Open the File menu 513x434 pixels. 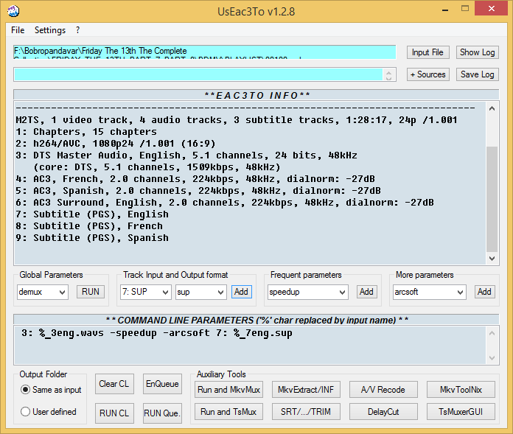click(18, 30)
